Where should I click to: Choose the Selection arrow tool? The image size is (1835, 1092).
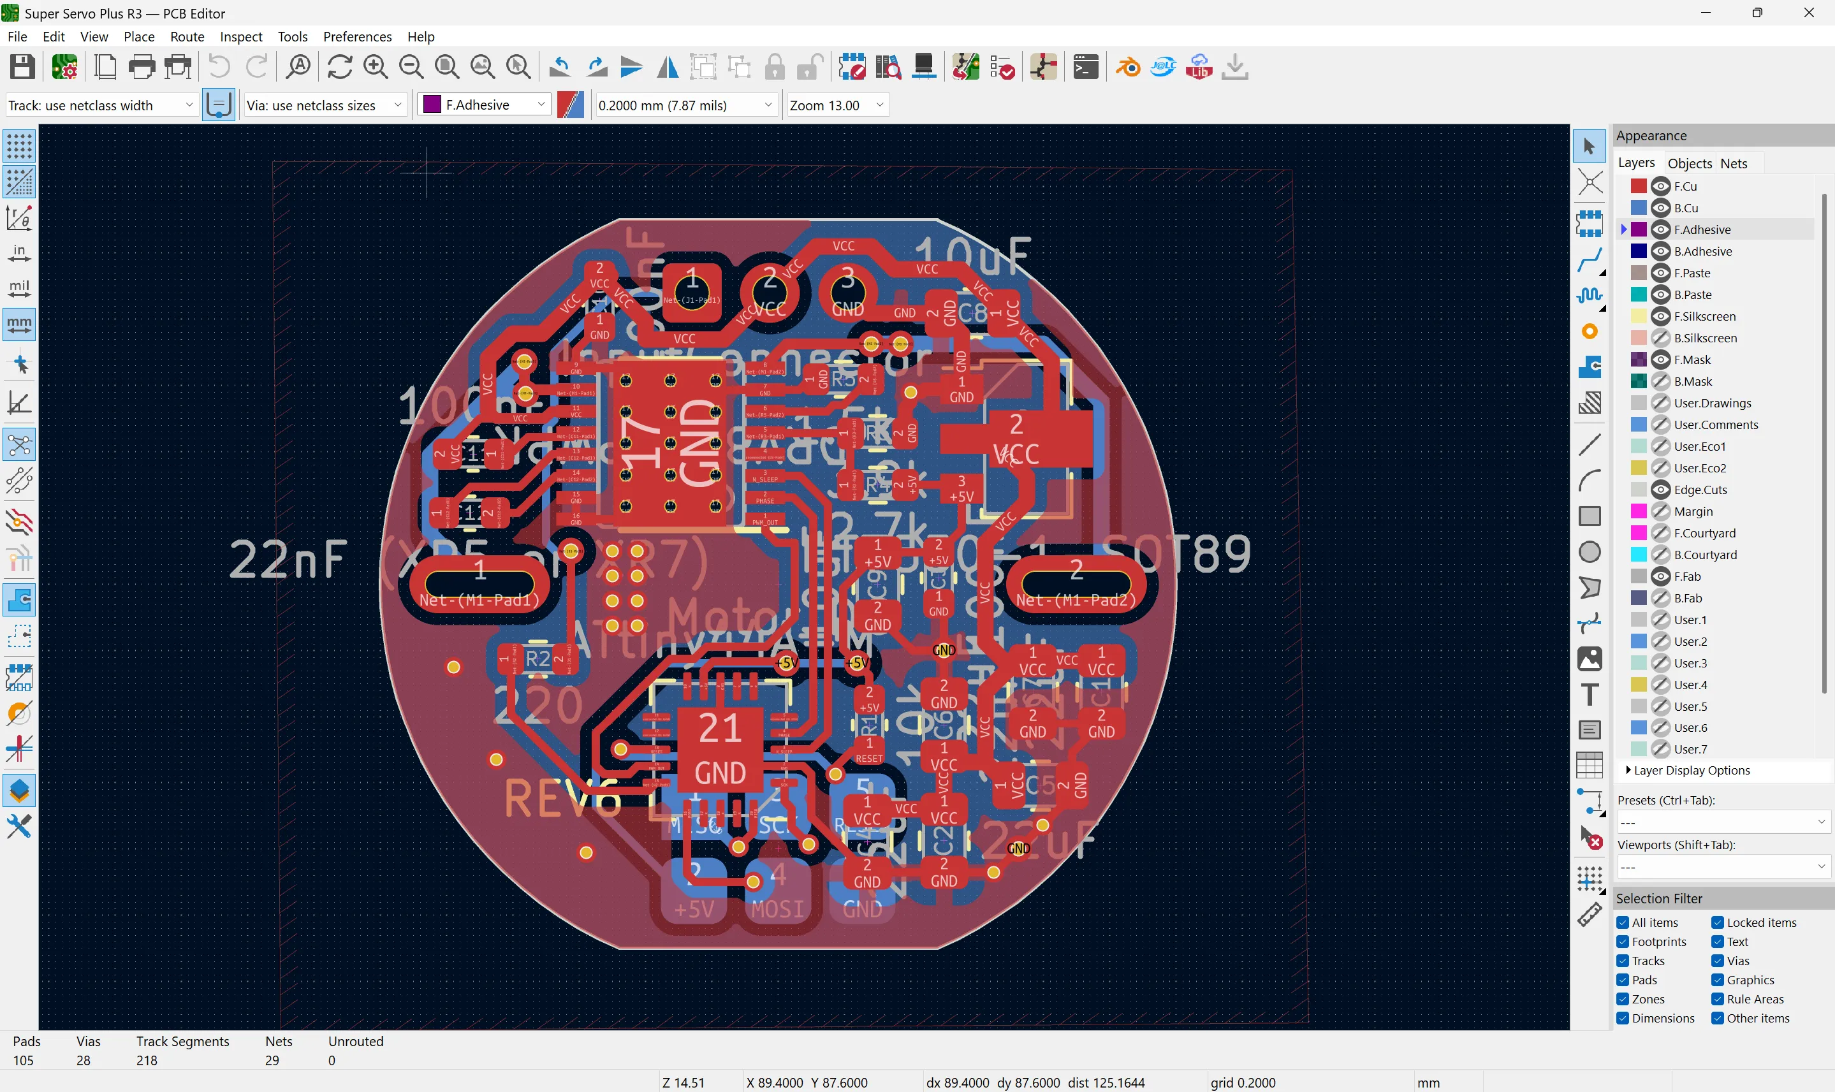(x=1590, y=146)
